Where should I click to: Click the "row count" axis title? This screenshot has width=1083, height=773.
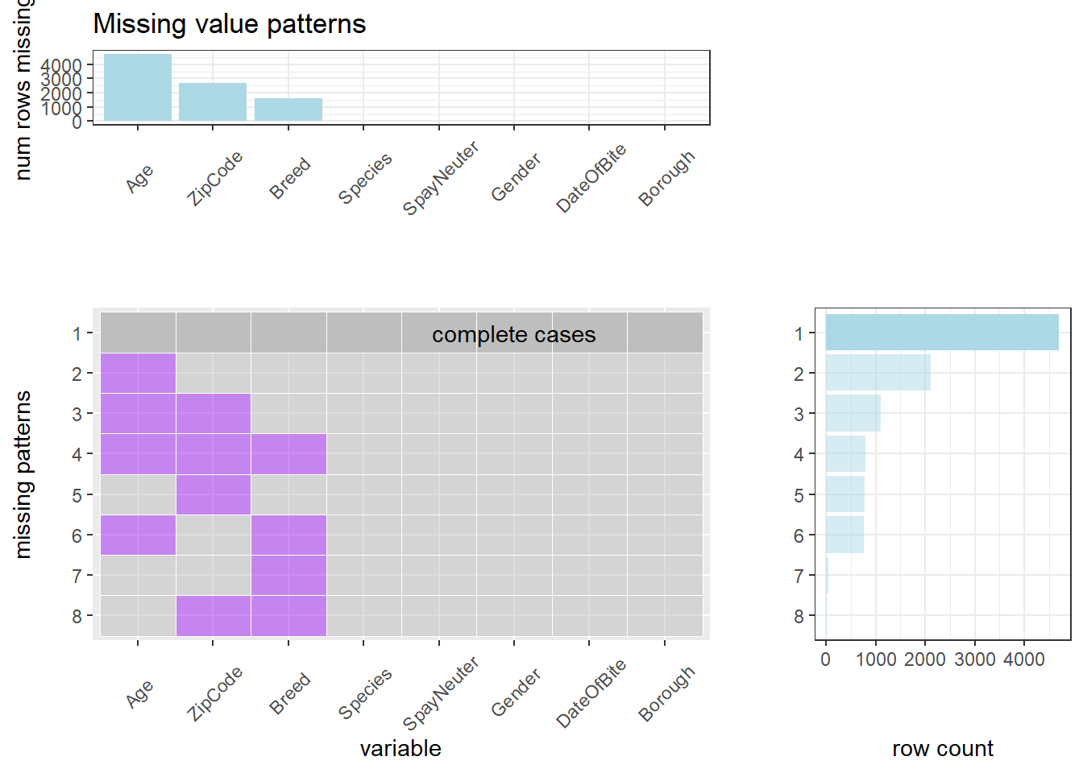[942, 749]
